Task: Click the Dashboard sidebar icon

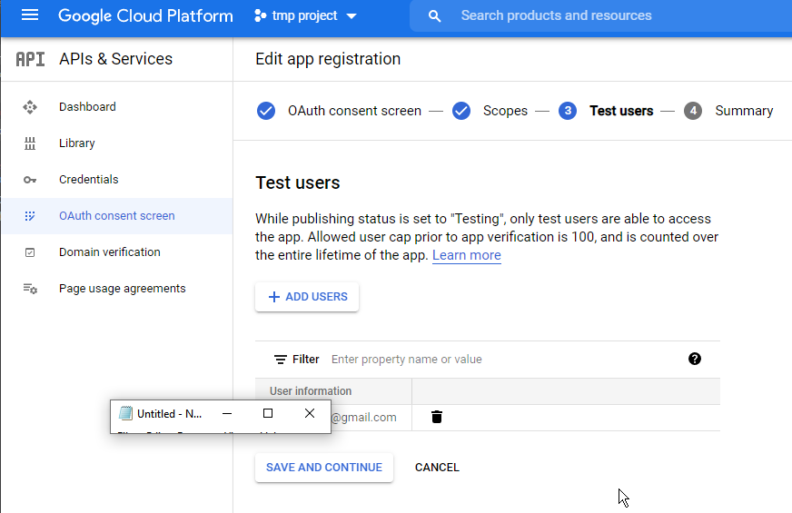Action: 30,107
